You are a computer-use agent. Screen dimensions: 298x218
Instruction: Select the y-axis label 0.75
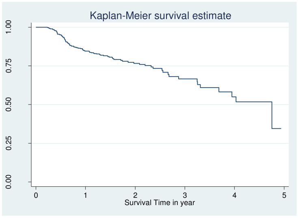coord(9,66)
